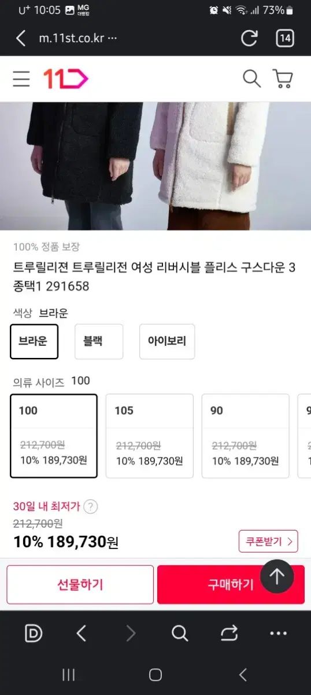
Task: Reload the page with refresh icon
Action: (x=249, y=38)
